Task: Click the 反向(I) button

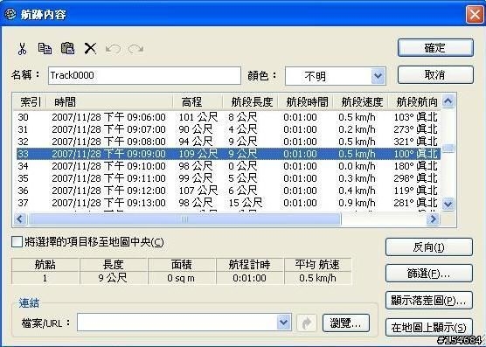Action: (x=429, y=247)
